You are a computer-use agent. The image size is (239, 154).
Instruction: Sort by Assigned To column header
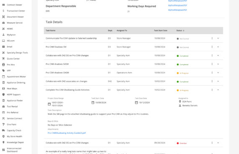[122, 31]
